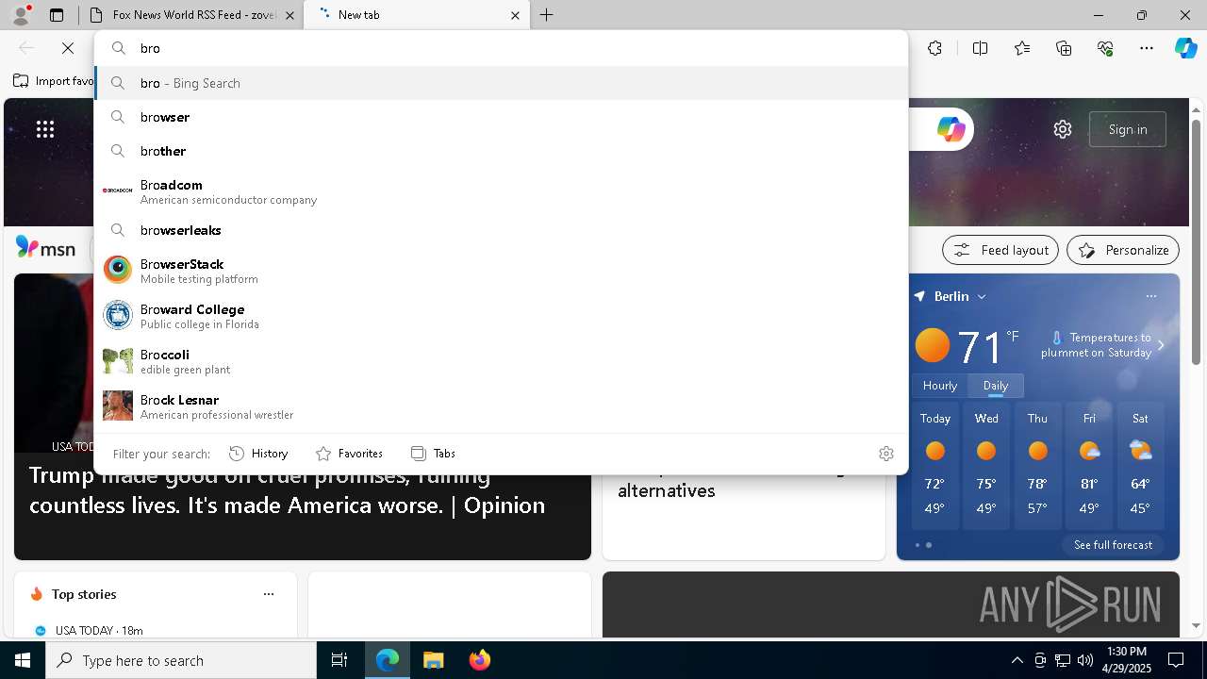Select the 'browserleaks' suggestion
The width and height of the screenshot is (1207, 679).
[x=502, y=230]
